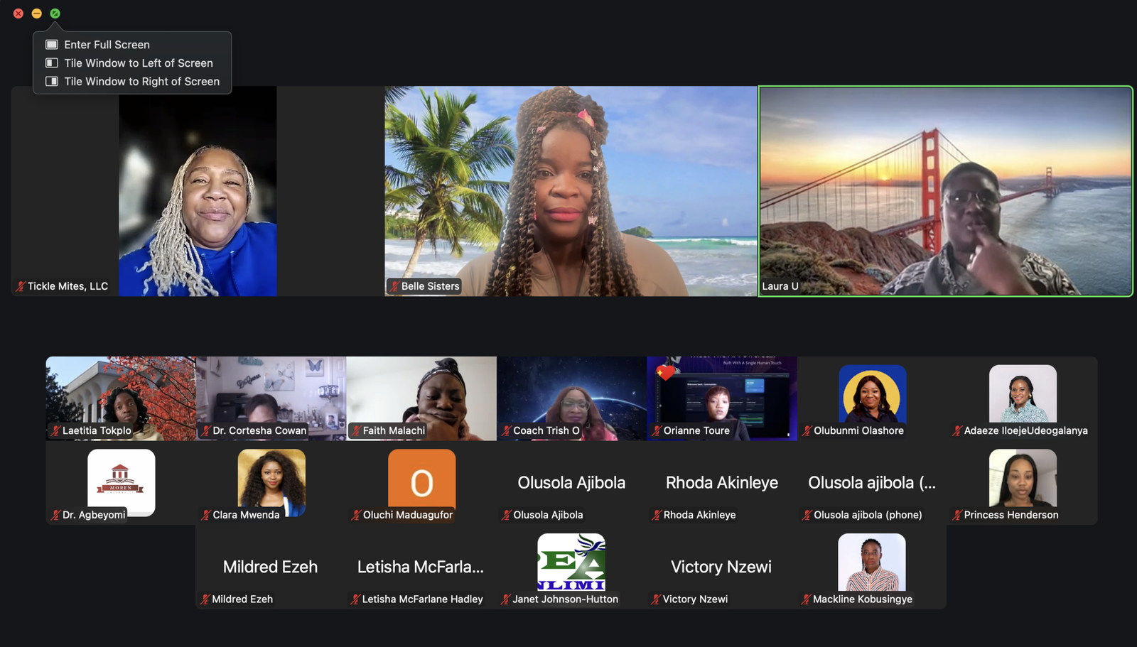Click Olubunmi Olashore's yellow circle profile photo

(872, 394)
